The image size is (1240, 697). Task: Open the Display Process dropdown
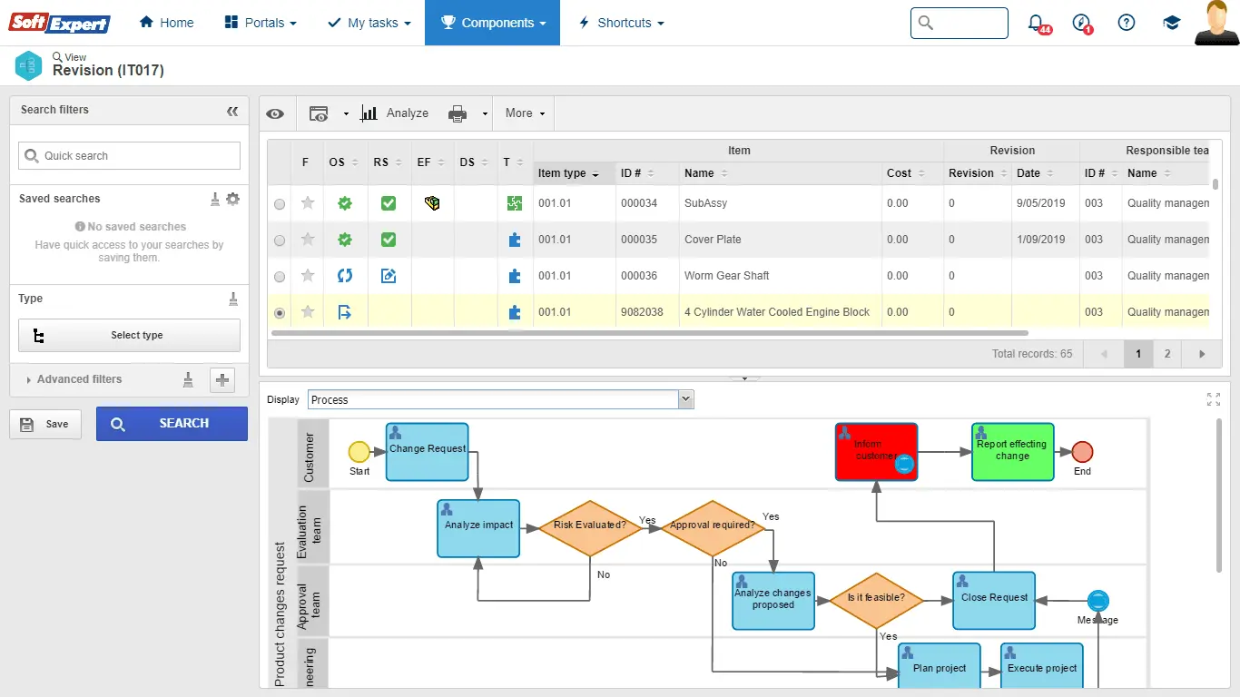click(x=685, y=399)
